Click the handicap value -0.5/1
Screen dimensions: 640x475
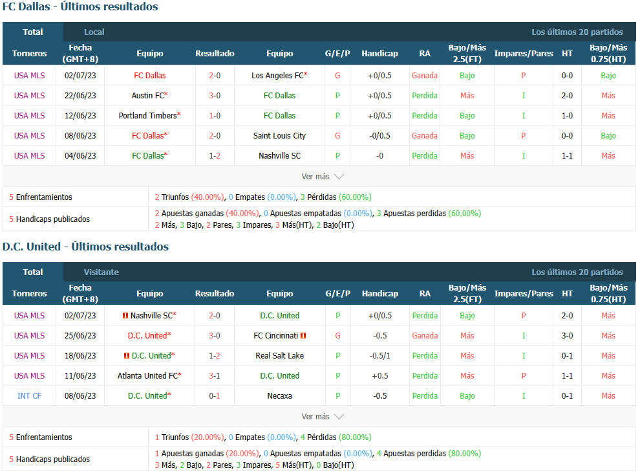[x=380, y=356]
